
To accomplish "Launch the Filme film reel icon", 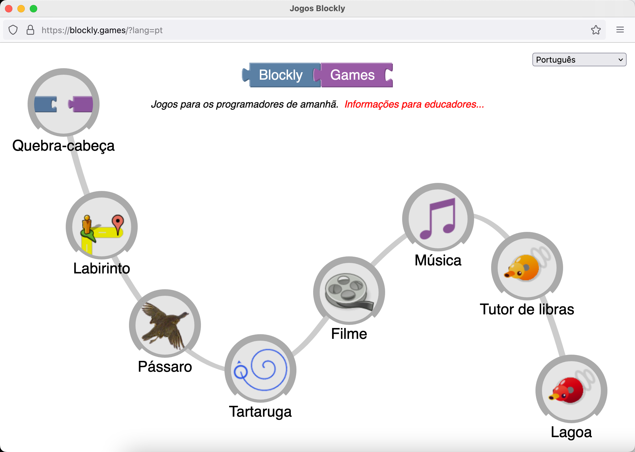I will 349,291.
